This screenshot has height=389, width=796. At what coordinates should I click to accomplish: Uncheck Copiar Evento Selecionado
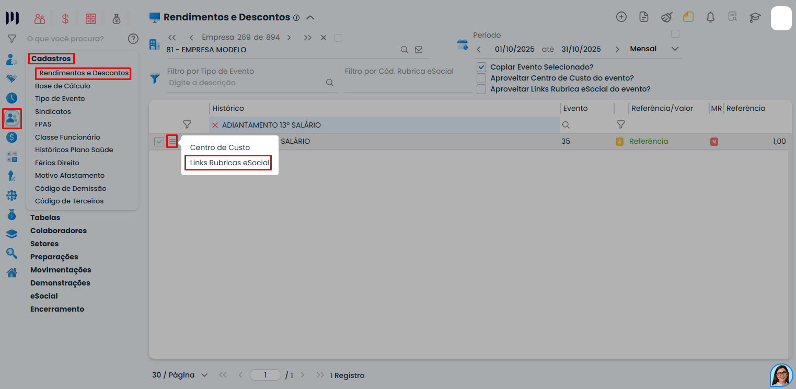click(x=481, y=67)
